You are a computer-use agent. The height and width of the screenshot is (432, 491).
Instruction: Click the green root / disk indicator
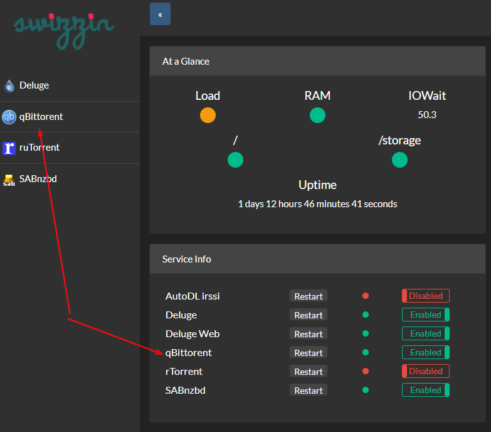[x=236, y=160]
